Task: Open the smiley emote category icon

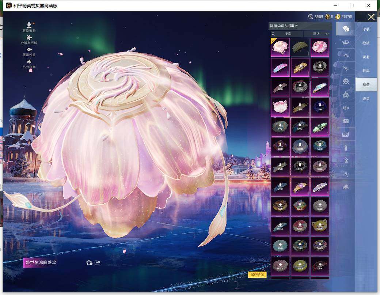Action: [x=346, y=81]
